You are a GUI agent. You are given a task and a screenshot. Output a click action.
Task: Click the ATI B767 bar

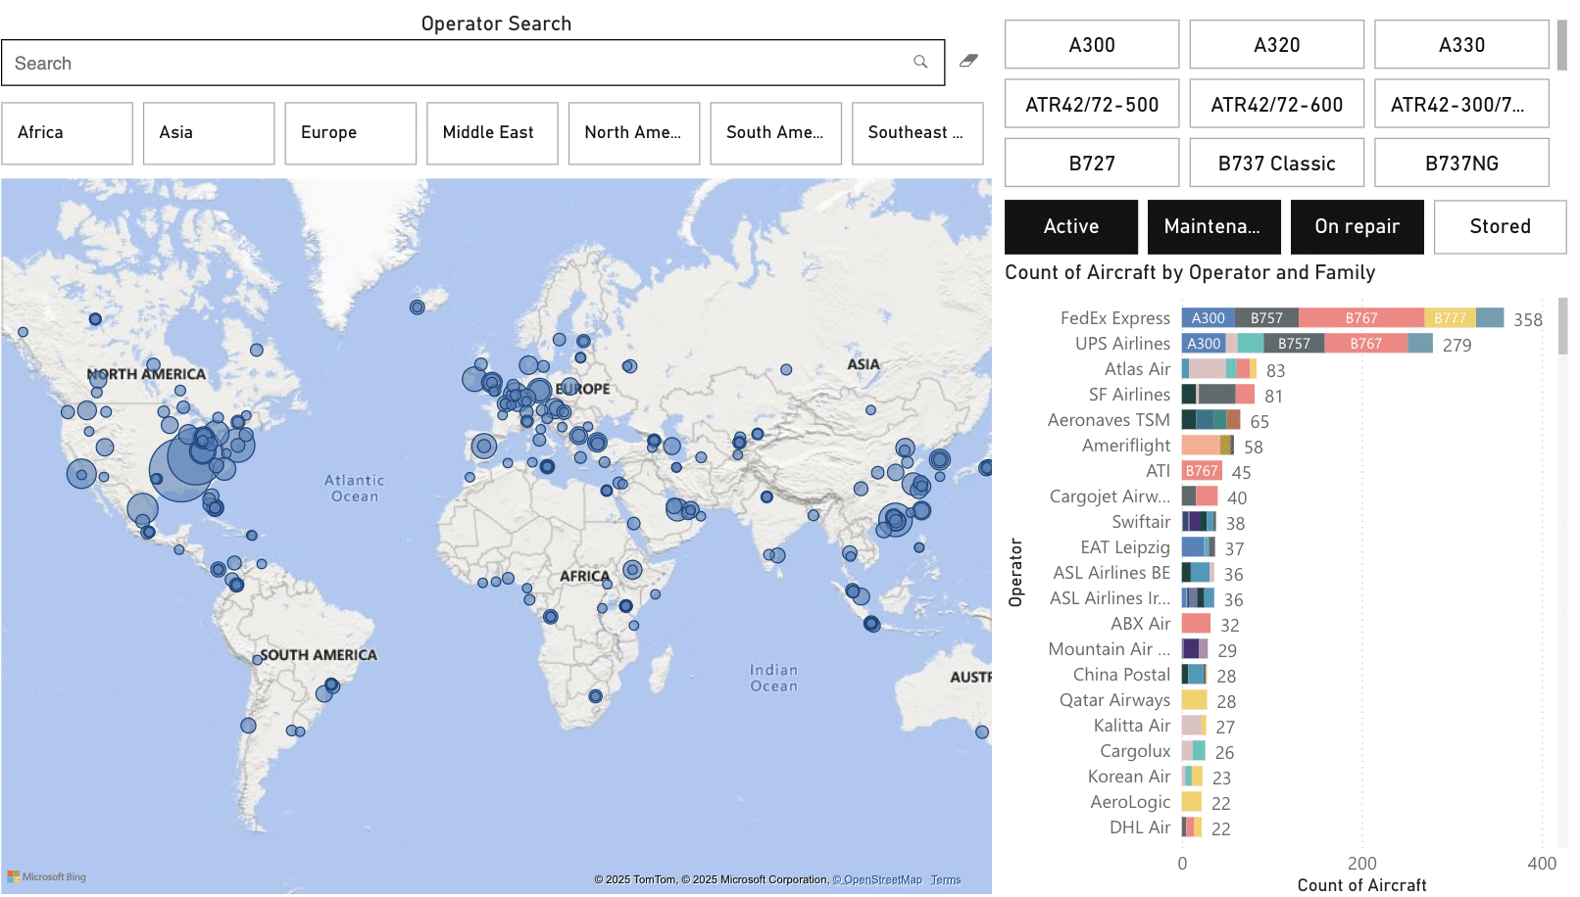click(x=1202, y=470)
